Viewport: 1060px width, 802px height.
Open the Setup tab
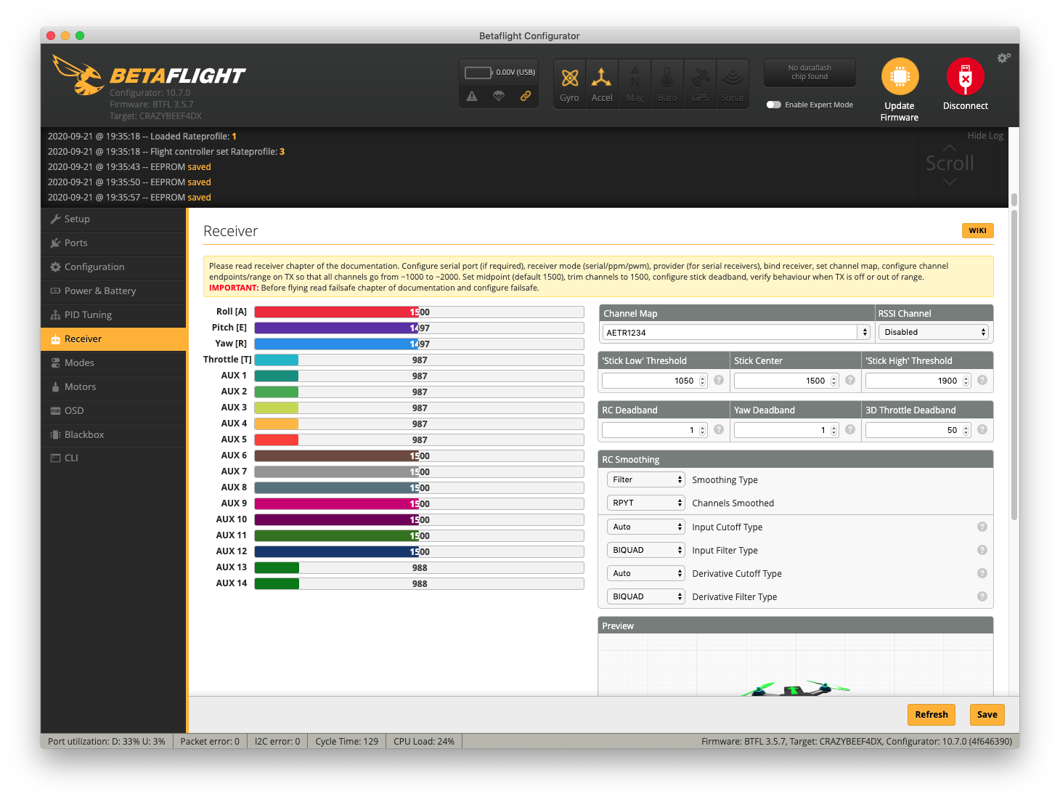click(x=113, y=219)
